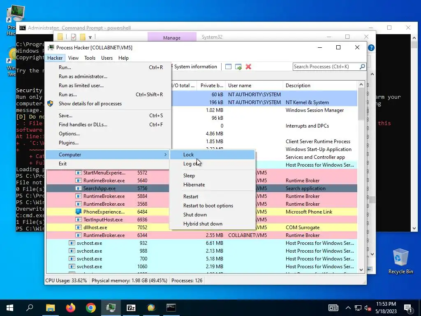Switch to Command Prompt taskbar icon
Image resolution: width=421 pixels, height=316 pixels.
pyautogui.click(x=171, y=308)
